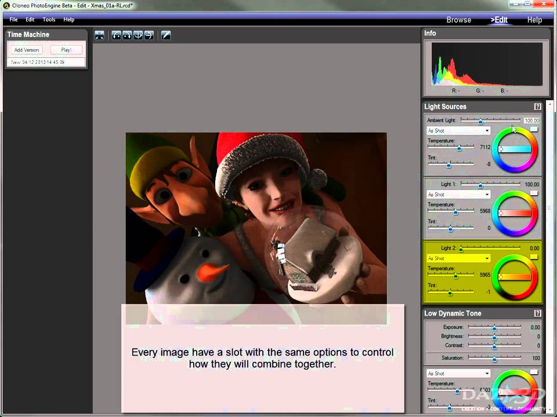This screenshot has width=557, height=417.
Task: Click the Light 2 Tint slider
Action: [451, 291]
